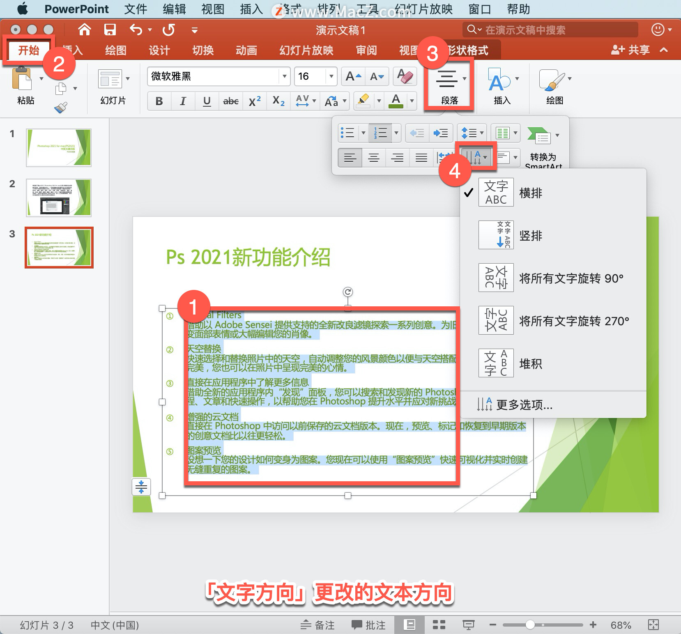The image size is (681, 634).
Task: Toggle Bold formatting
Action: point(159,101)
